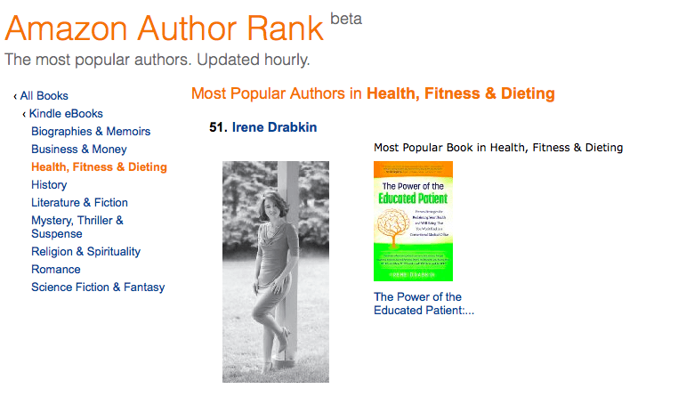
Task: Go back to All Books category
Action: click(44, 95)
